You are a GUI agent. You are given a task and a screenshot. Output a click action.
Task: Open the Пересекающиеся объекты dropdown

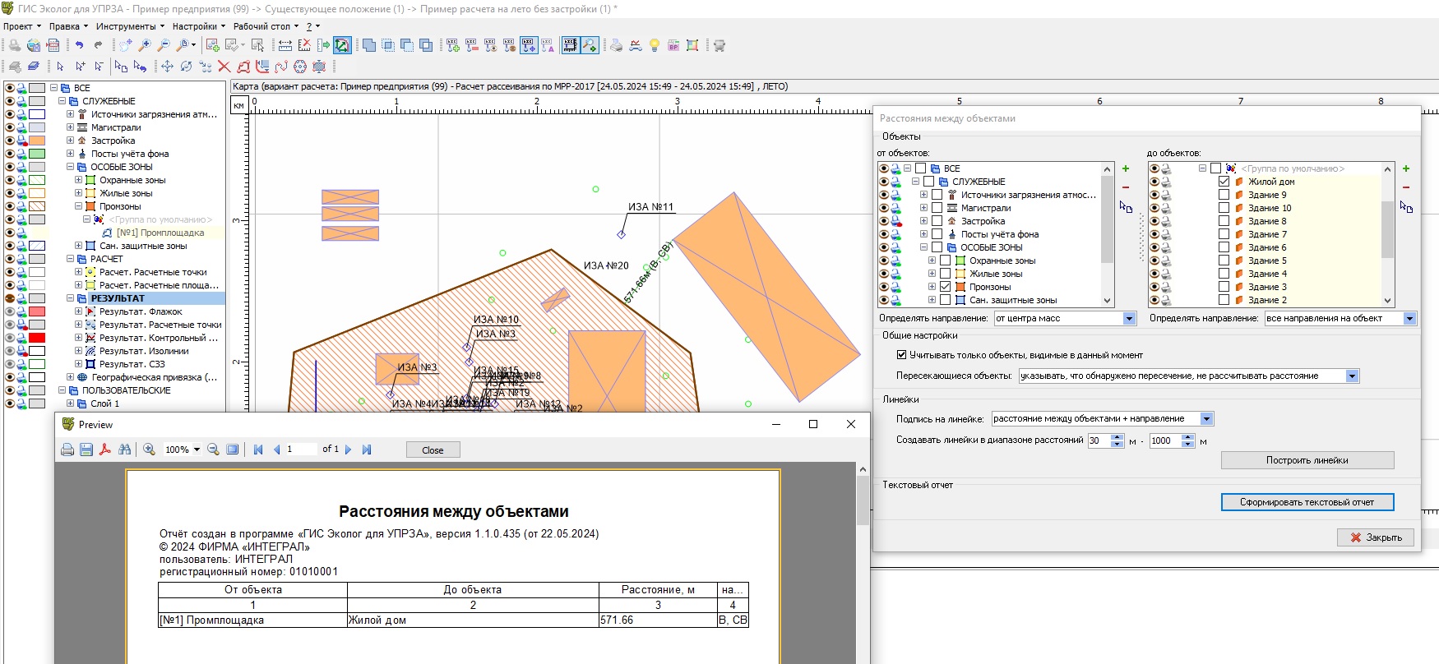click(1352, 376)
